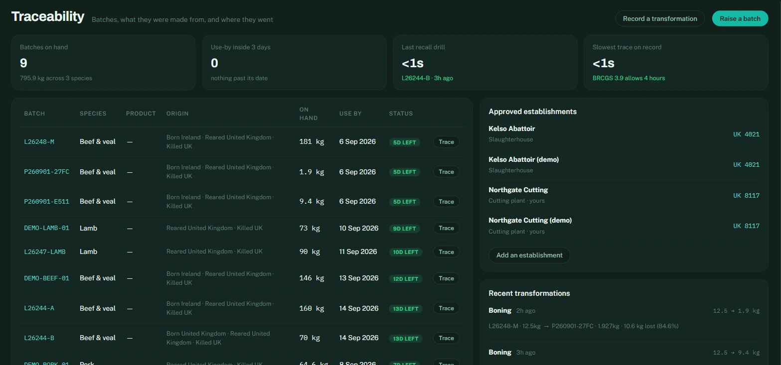Viewport: 781px width, 365px height.
Task: Click the Last recall drill card
Action: coord(485,62)
